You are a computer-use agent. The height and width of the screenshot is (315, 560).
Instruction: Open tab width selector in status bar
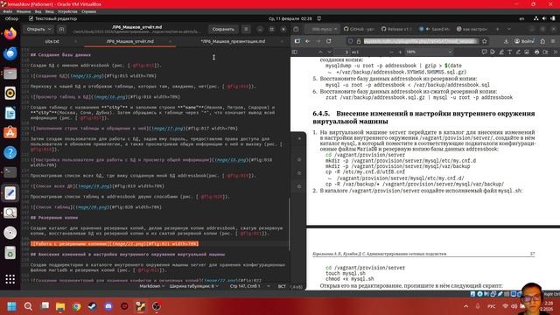[193, 286]
